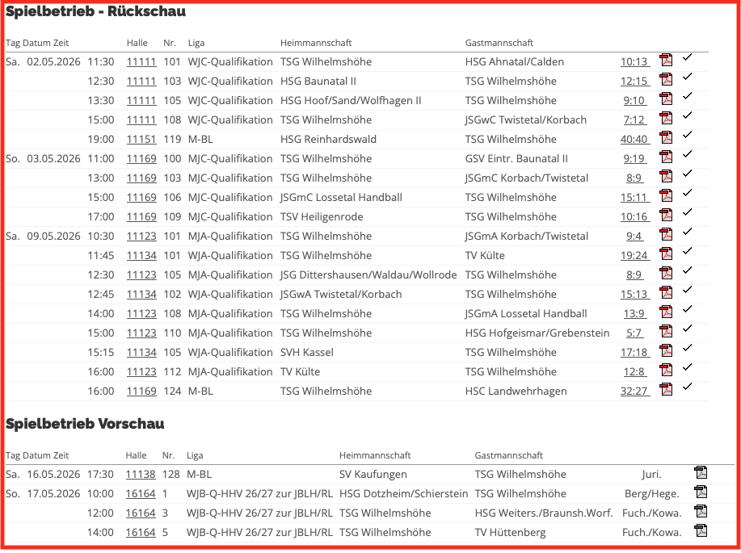Open hall link 11134 for 11:45 game
The image size is (741, 553).
click(141, 255)
